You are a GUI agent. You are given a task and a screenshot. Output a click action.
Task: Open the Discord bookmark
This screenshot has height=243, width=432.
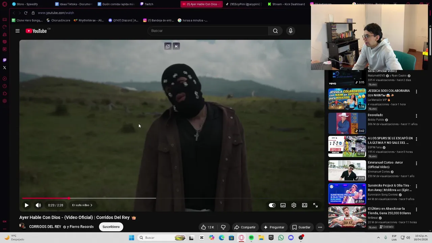[x=124, y=20]
